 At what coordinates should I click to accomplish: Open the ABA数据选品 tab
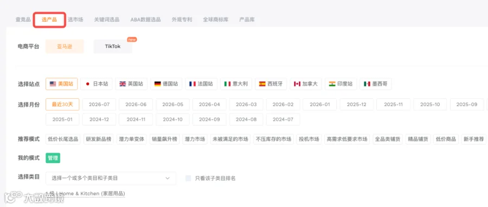click(x=145, y=20)
